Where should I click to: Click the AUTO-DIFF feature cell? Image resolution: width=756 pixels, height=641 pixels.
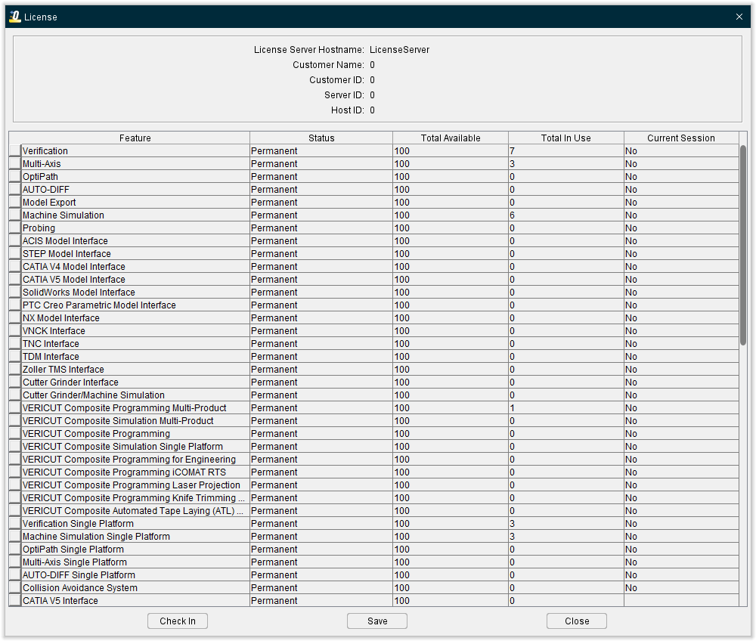pos(135,190)
